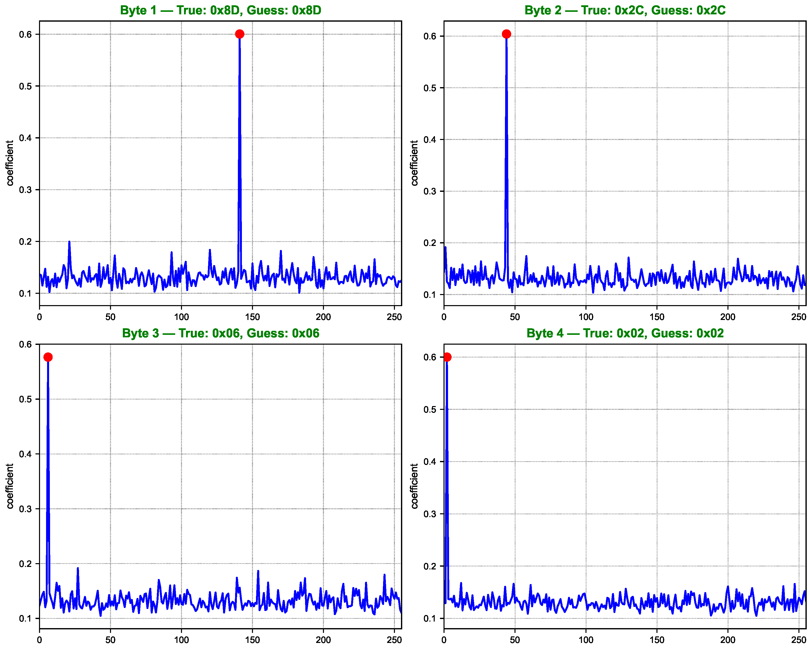
Task: Click the red peak marker in Byte 2 plot
Action: point(506,34)
